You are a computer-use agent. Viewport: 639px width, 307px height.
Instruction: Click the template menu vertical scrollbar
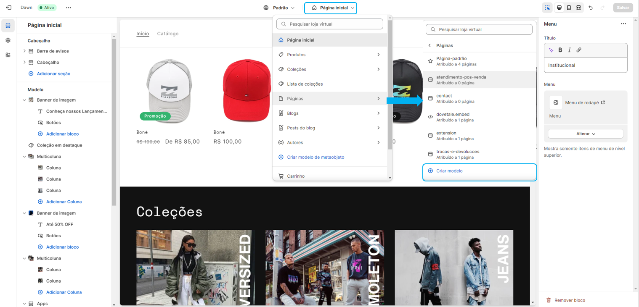[390, 84]
